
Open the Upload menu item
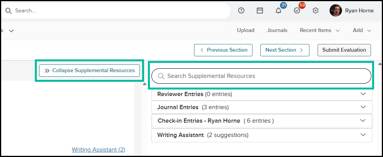(246, 30)
